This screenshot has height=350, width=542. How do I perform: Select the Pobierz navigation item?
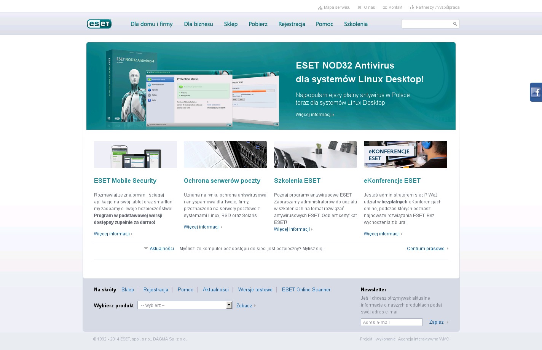click(x=258, y=24)
